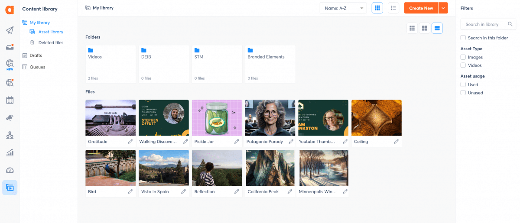Open the California Peak thumbnail
The width and height of the screenshot is (520, 223).
270,168
